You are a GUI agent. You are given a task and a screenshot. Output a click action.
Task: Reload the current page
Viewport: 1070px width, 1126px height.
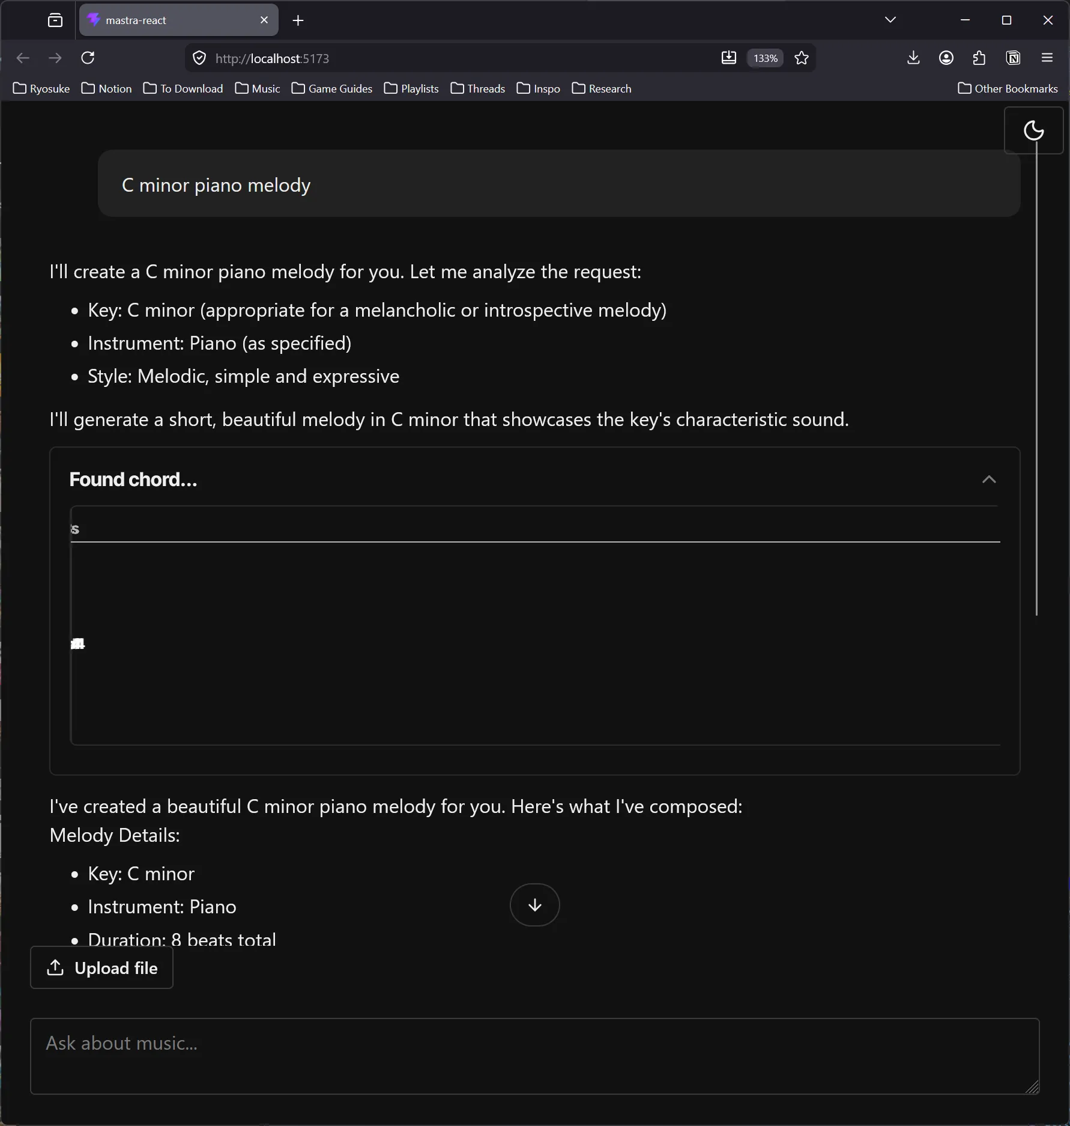[x=88, y=58]
